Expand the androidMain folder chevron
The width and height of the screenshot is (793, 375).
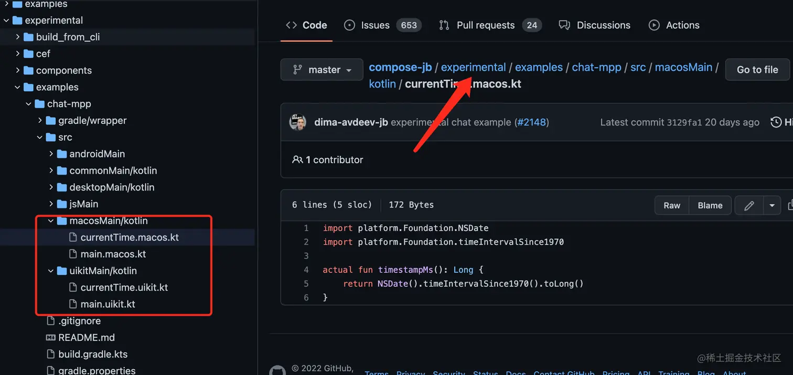coord(51,154)
